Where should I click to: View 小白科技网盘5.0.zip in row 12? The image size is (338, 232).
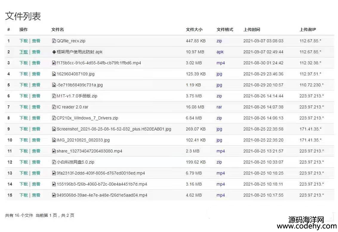[36, 162]
